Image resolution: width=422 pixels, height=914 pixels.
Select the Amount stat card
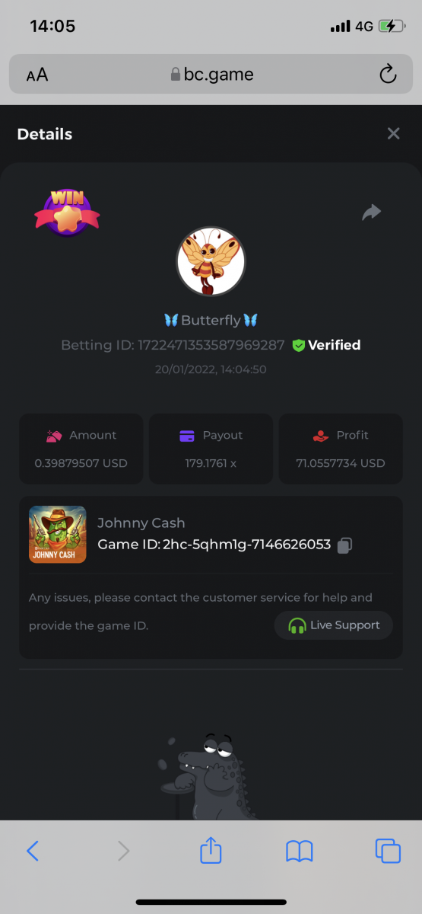[x=81, y=449]
